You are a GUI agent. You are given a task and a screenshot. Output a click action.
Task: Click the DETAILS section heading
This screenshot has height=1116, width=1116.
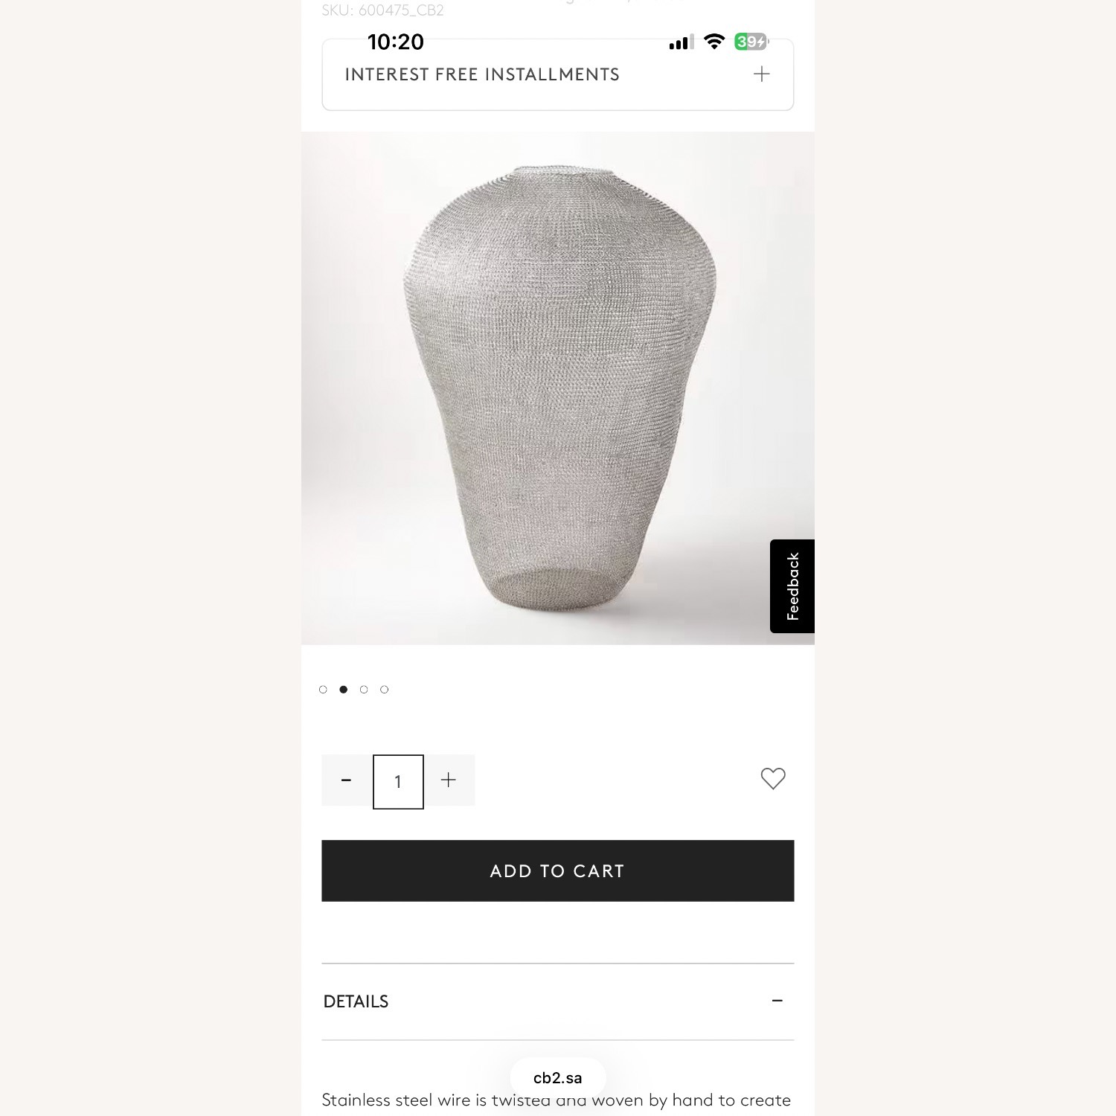point(356,1001)
